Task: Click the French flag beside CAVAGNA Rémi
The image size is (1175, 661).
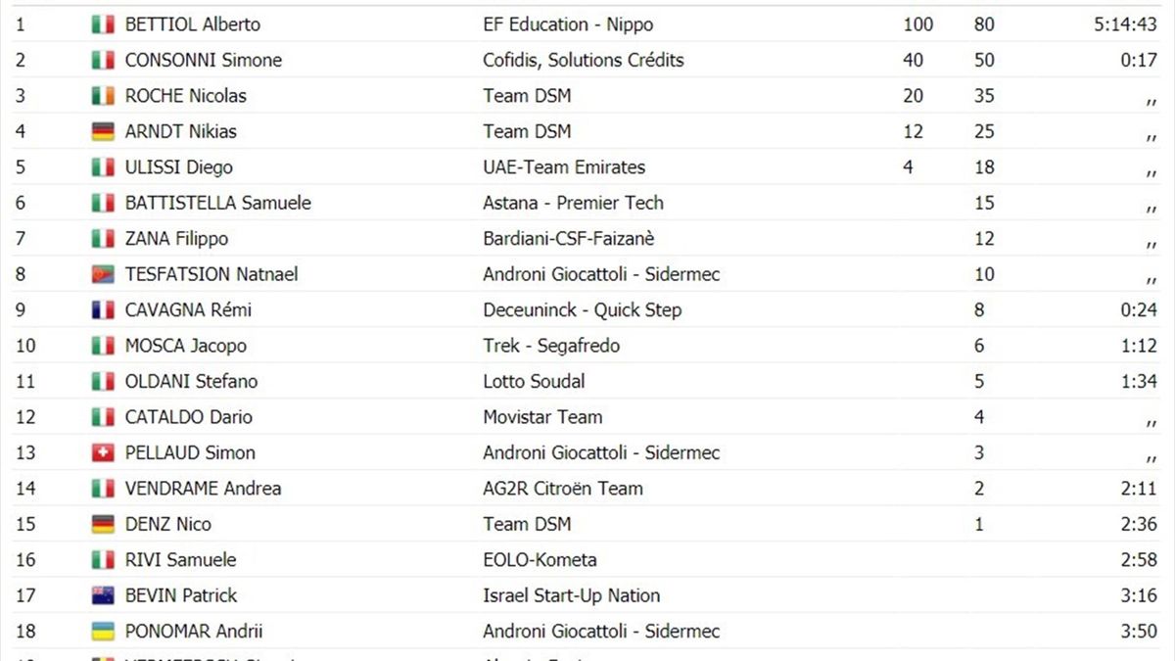Action: click(103, 310)
